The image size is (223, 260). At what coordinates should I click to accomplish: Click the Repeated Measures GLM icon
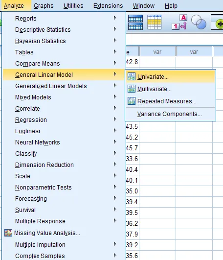[x=132, y=101]
